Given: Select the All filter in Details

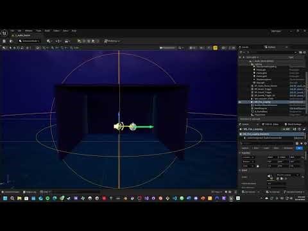Looking at the screenshot, I should tap(300, 148).
